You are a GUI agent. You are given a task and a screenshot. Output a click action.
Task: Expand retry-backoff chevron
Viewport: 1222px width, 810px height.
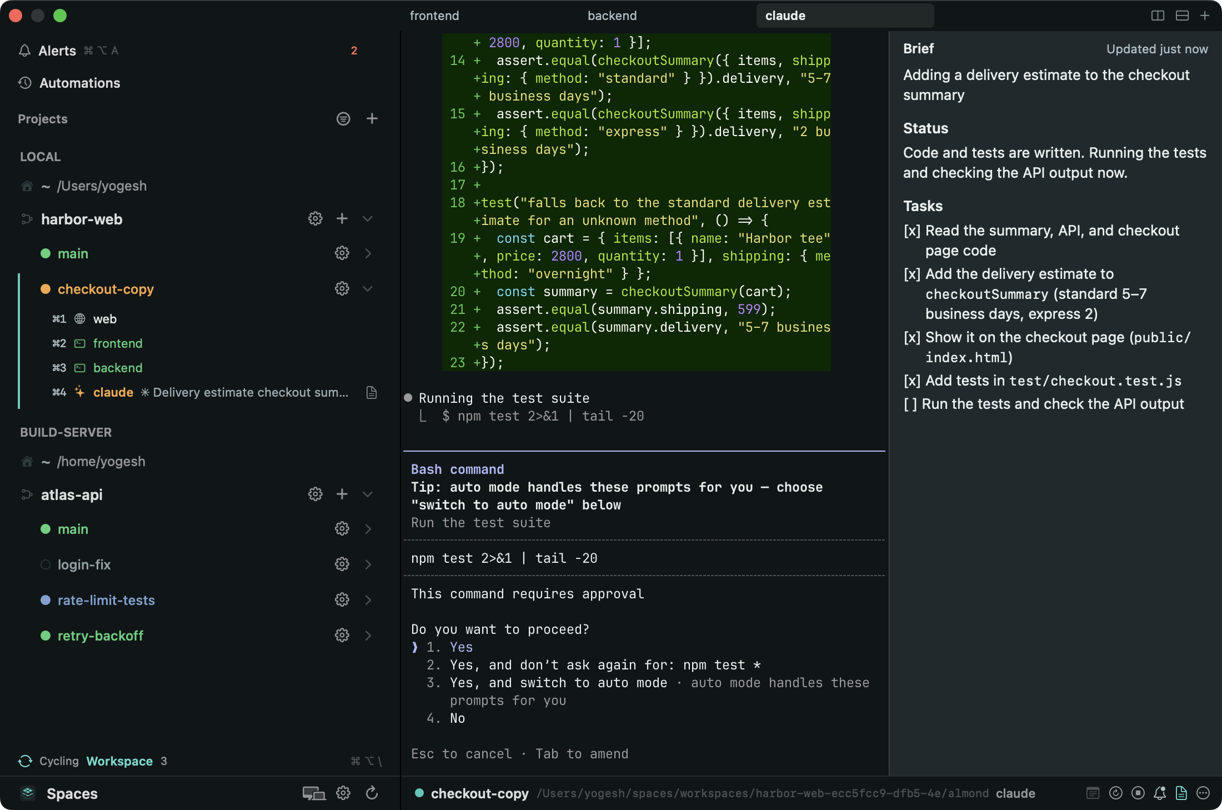click(x=368, y=636)
